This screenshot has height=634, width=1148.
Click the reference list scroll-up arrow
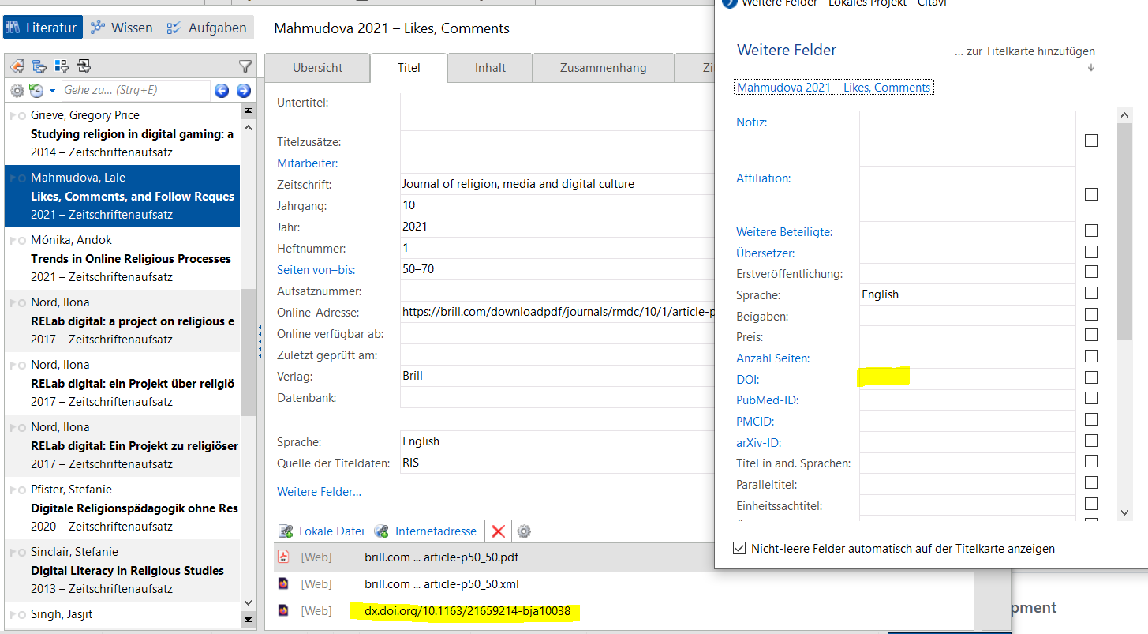[248, 127]
